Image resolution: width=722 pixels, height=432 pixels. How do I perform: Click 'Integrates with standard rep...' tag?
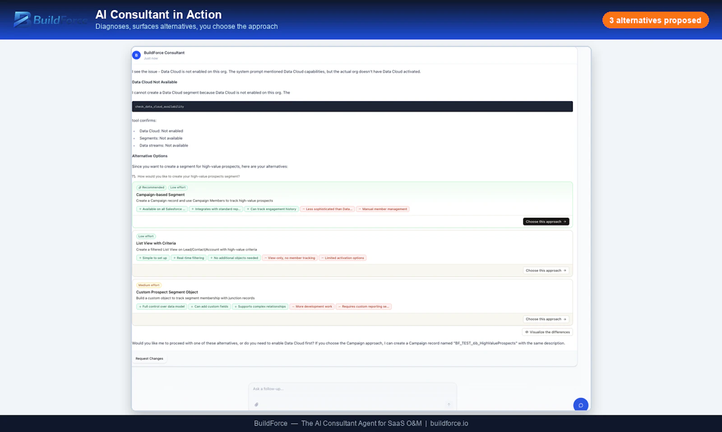pos(216,209)
